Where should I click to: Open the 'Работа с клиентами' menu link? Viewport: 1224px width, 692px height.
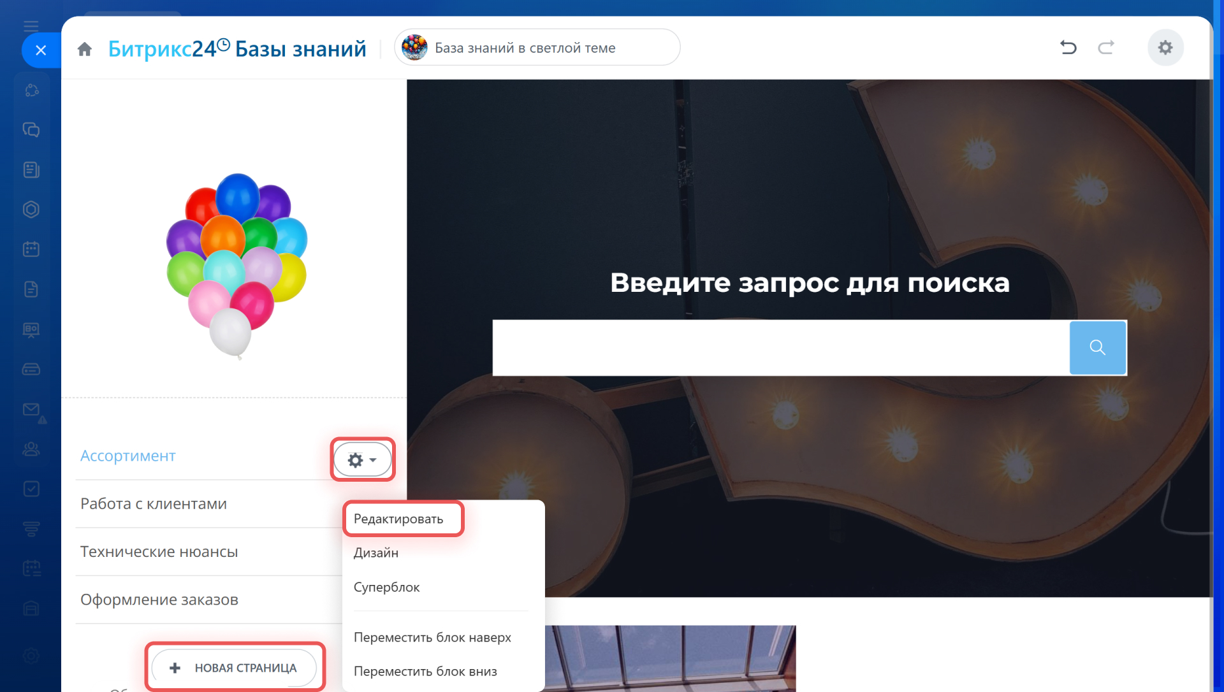tap(154, 503)
